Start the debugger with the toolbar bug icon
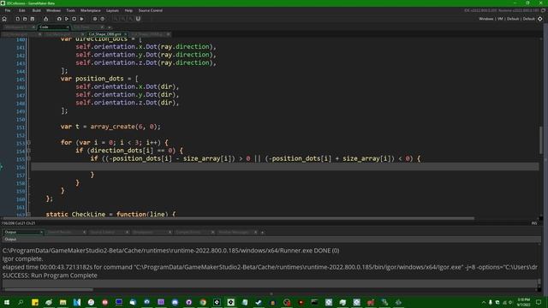Screen dimensions: 548x308 (59, 19)
